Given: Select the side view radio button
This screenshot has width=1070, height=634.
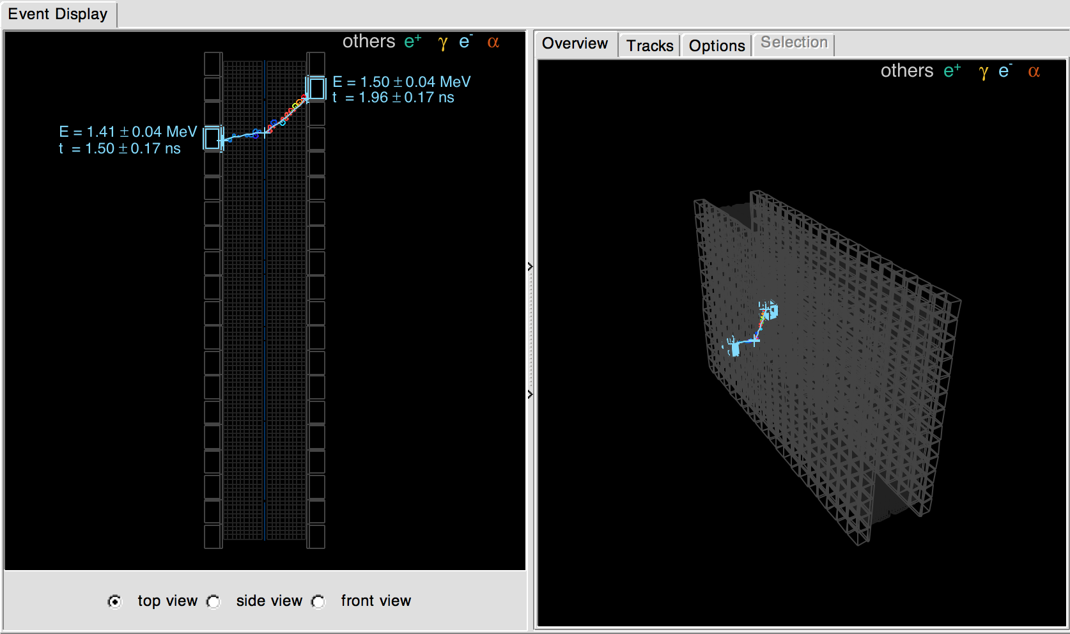Looking at the screenshot, I should (213, 601).
